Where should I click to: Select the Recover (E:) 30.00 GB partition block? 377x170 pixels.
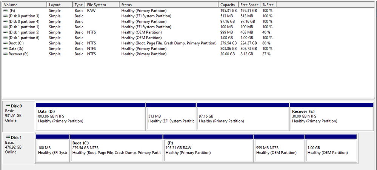[331, 118]
